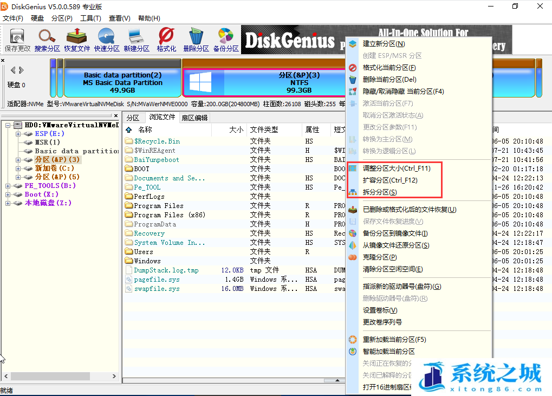Click the up-folder arrow in file list

coord(129,129)
